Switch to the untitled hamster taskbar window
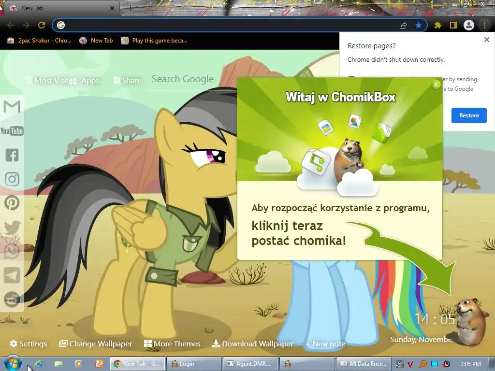This screenshot has height=371, width=495. (307, 364)
